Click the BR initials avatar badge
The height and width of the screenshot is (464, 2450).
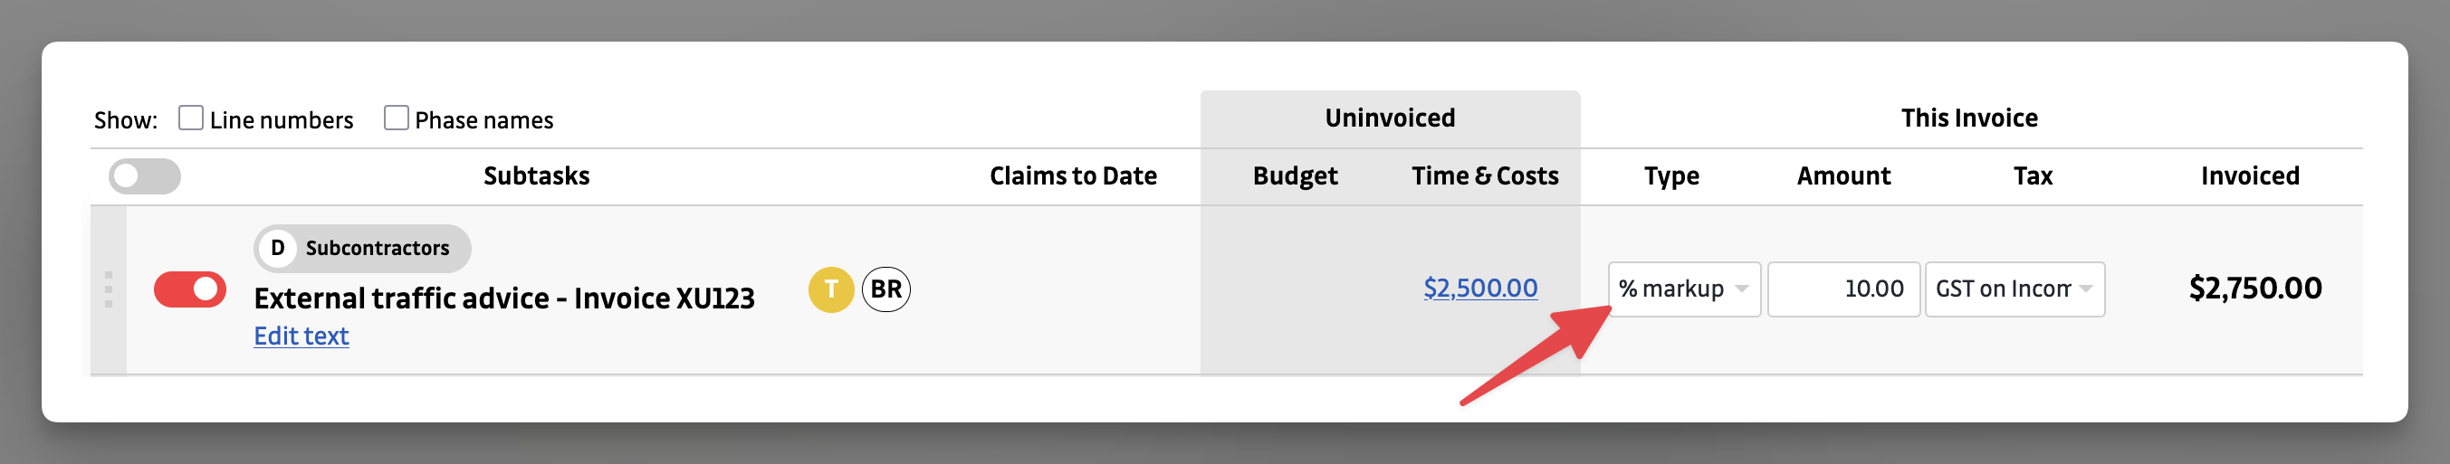(x=885, y=289)
